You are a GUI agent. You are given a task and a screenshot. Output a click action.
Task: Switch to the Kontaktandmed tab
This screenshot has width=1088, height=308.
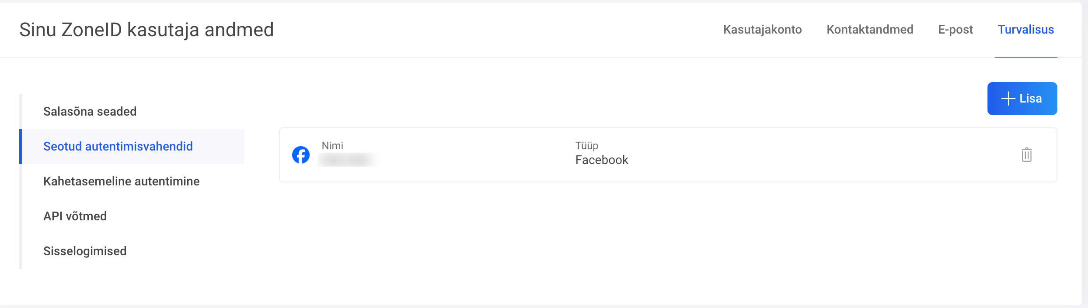[870, 30]
